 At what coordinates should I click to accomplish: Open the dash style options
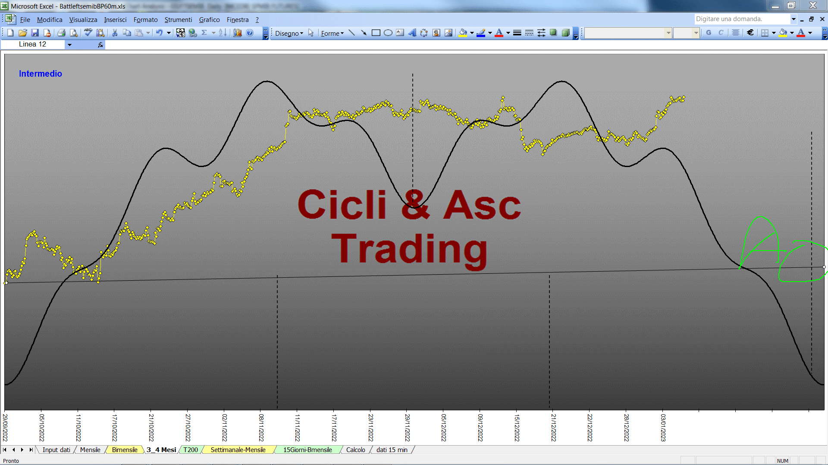pyautogui.click(x=529, y=33)
